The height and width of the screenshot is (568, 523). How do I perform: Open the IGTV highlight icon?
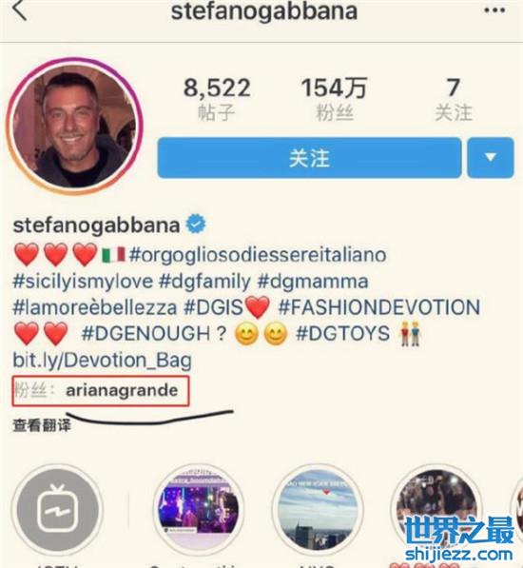click(x=57, y=510)
